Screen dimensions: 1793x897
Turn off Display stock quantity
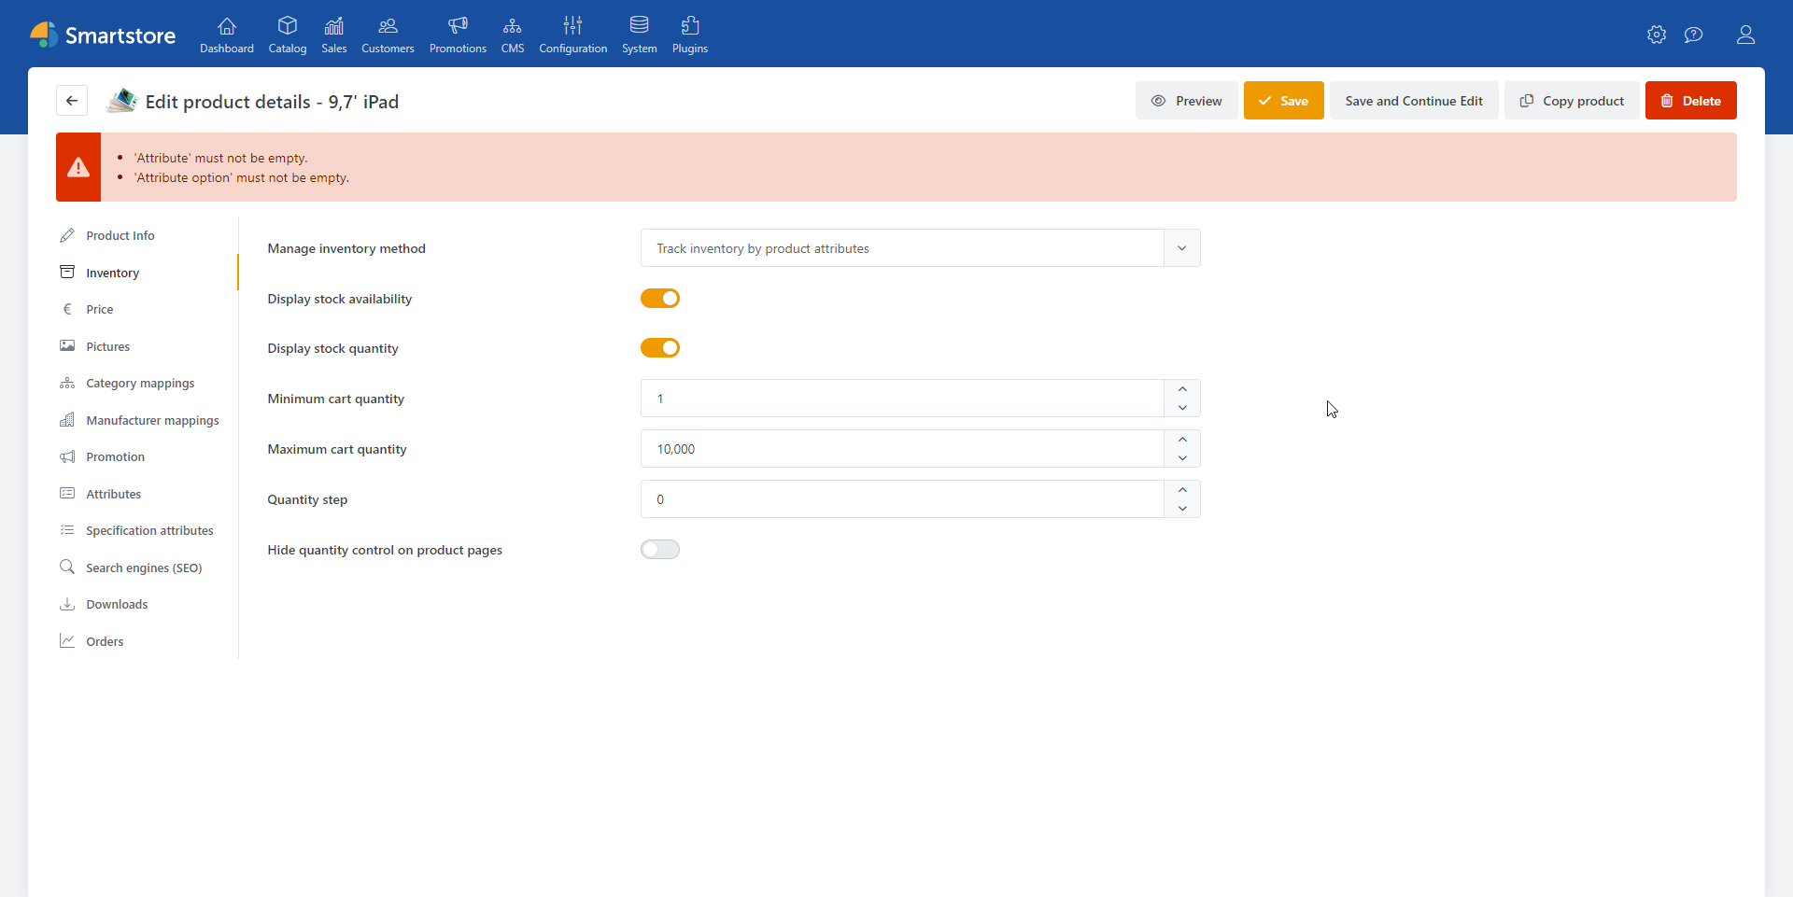[x=660, y=347]
